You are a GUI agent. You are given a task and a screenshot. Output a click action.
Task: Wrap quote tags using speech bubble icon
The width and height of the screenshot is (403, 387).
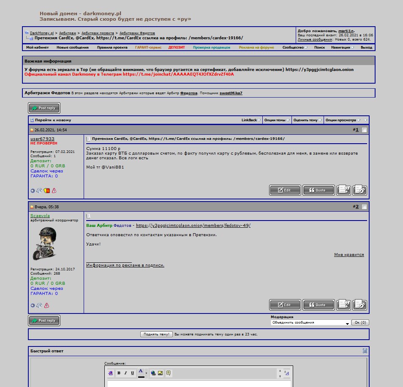169,373
